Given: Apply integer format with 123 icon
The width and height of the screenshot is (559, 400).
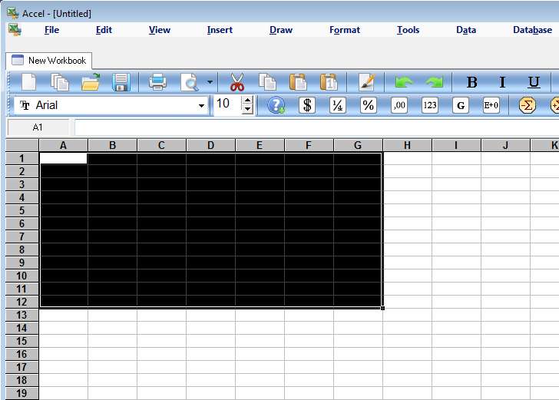Looking at the screenshot, I should (x=429, y=105).
